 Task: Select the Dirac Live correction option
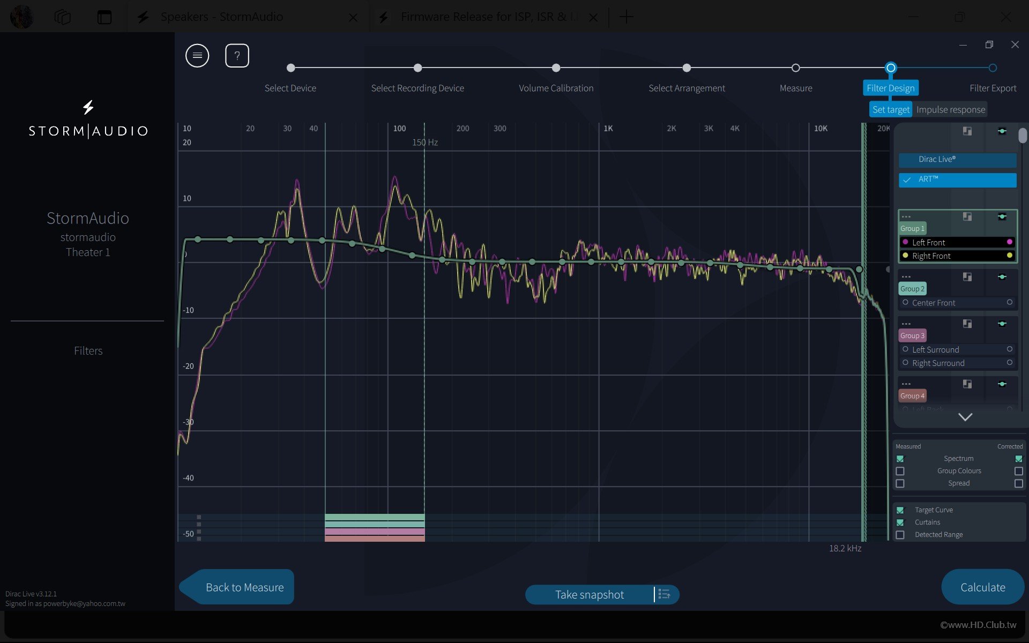957,160
